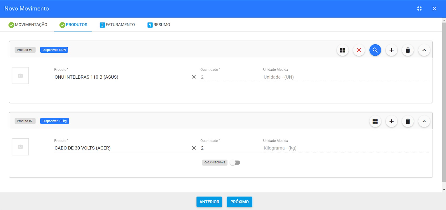Viewport: 446px width, 210px height.
Task: Click grid view icon for Produto #1
Action: pos(343,50)
